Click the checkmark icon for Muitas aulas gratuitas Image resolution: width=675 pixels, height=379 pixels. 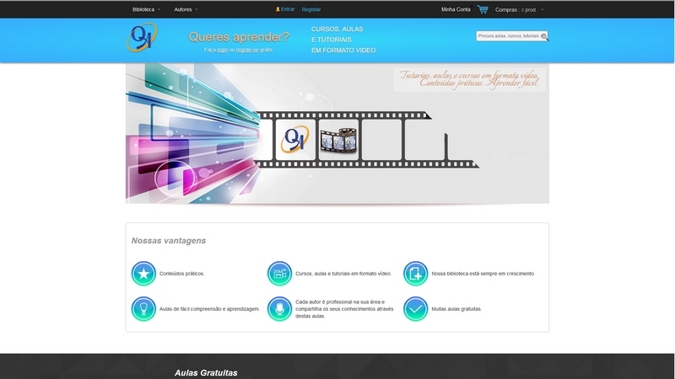click(415, 308)
